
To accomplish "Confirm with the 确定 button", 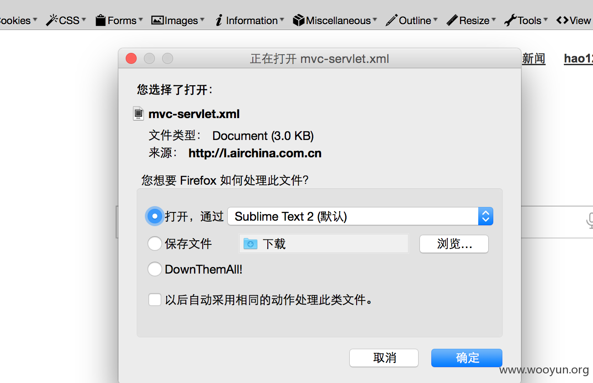I will [x=467, y=358].
